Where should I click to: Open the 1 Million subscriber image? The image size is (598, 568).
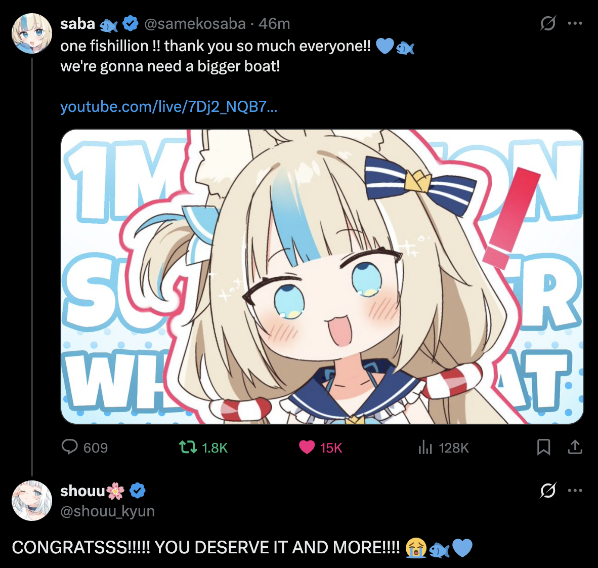(x=322, y=277)
